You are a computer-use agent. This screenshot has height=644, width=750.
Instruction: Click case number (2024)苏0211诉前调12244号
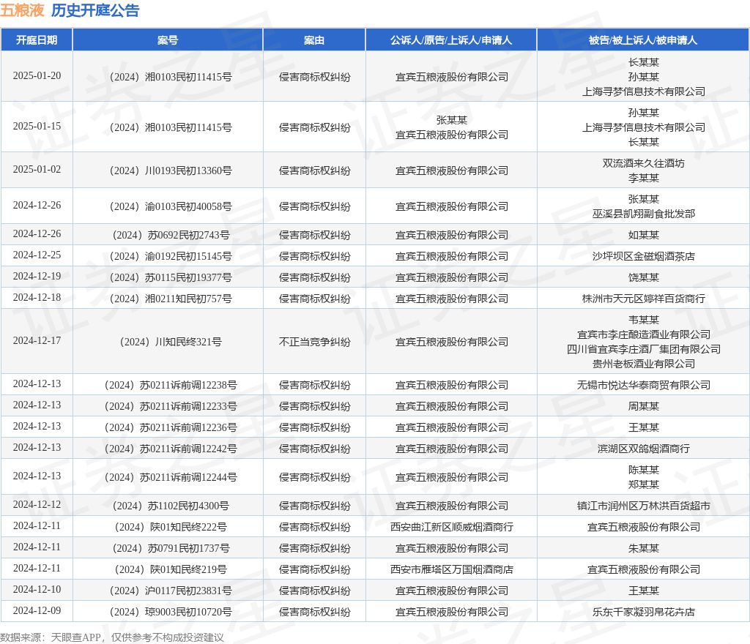coord(171,477)
